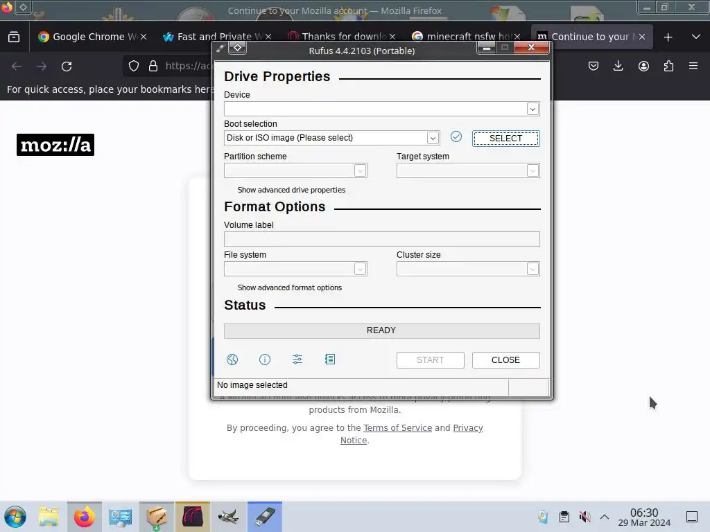The height and width of the screenshot is (532, 710).
Task: Click the checksum checkmark icon beside Boot selection
Action: pyautogui.click(x=456, y=136)
